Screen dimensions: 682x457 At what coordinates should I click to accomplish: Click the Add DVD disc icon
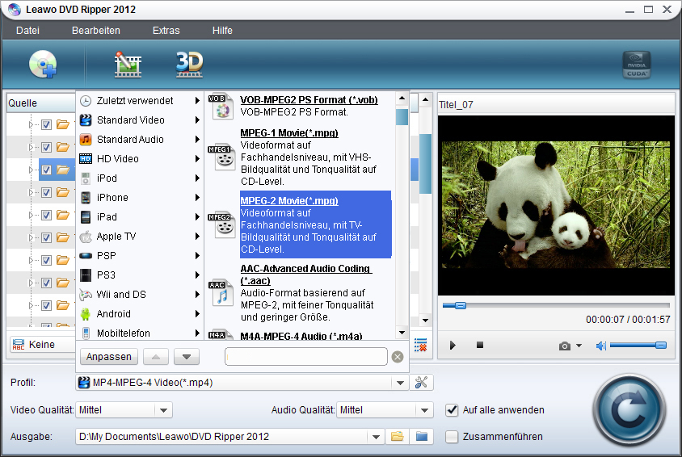tap(43, 64)
